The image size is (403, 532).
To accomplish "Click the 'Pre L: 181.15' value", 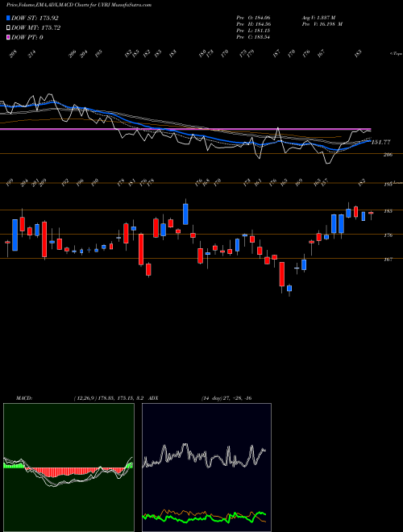I will [253, 31].
